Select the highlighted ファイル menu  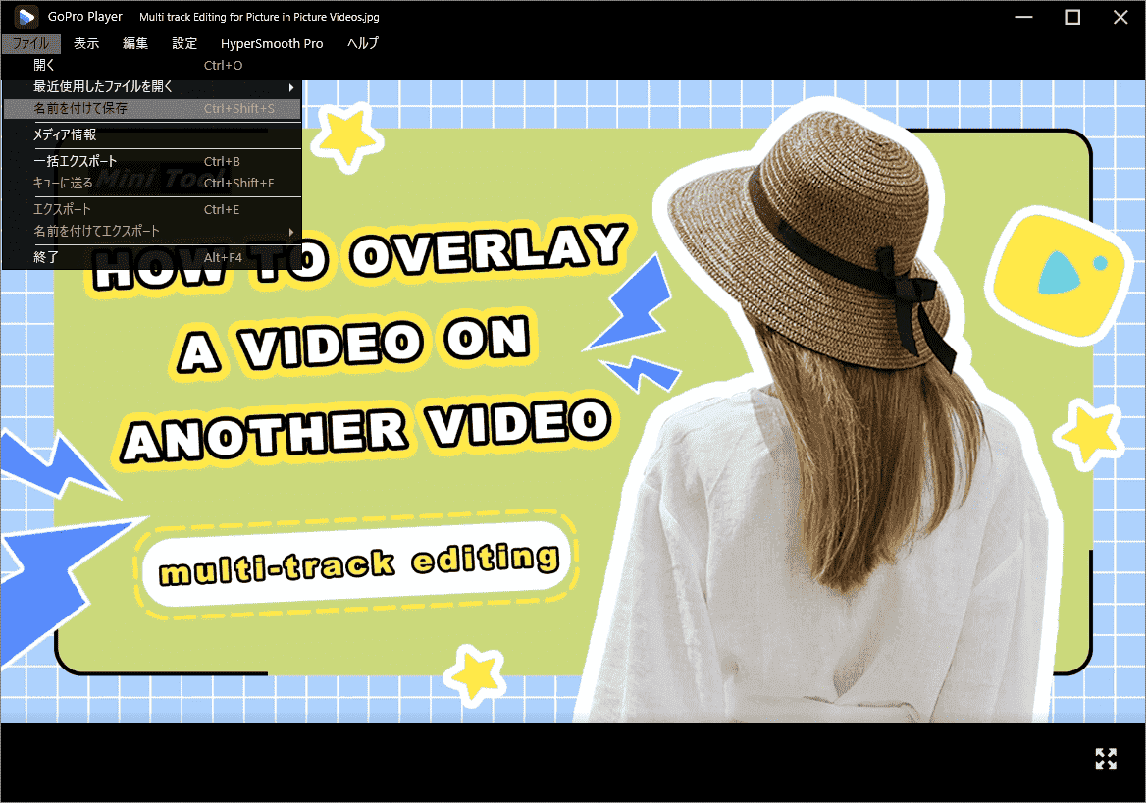31,43
